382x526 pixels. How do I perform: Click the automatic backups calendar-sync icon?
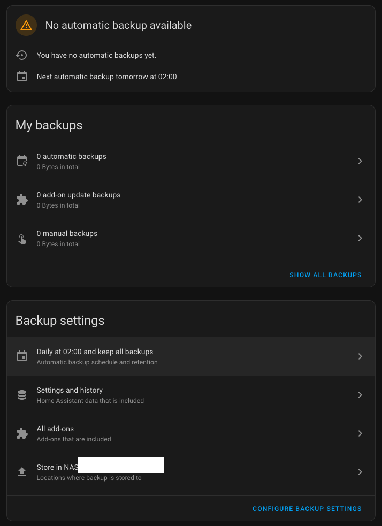coord(22,161)
